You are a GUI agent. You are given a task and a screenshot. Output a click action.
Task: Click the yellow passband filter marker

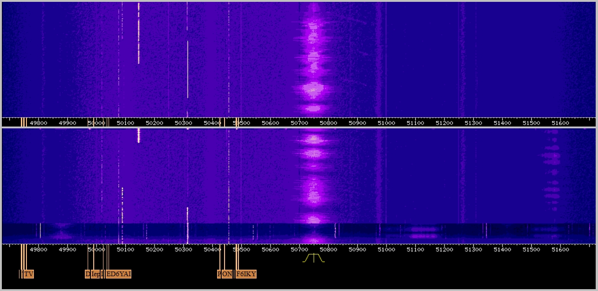pyautogui.click(x=314, y=258)
